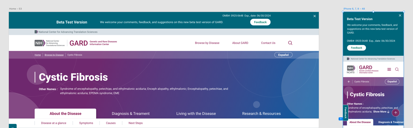Select the Living with the Disease tab
Screen dimensions: 413x128
196,114
